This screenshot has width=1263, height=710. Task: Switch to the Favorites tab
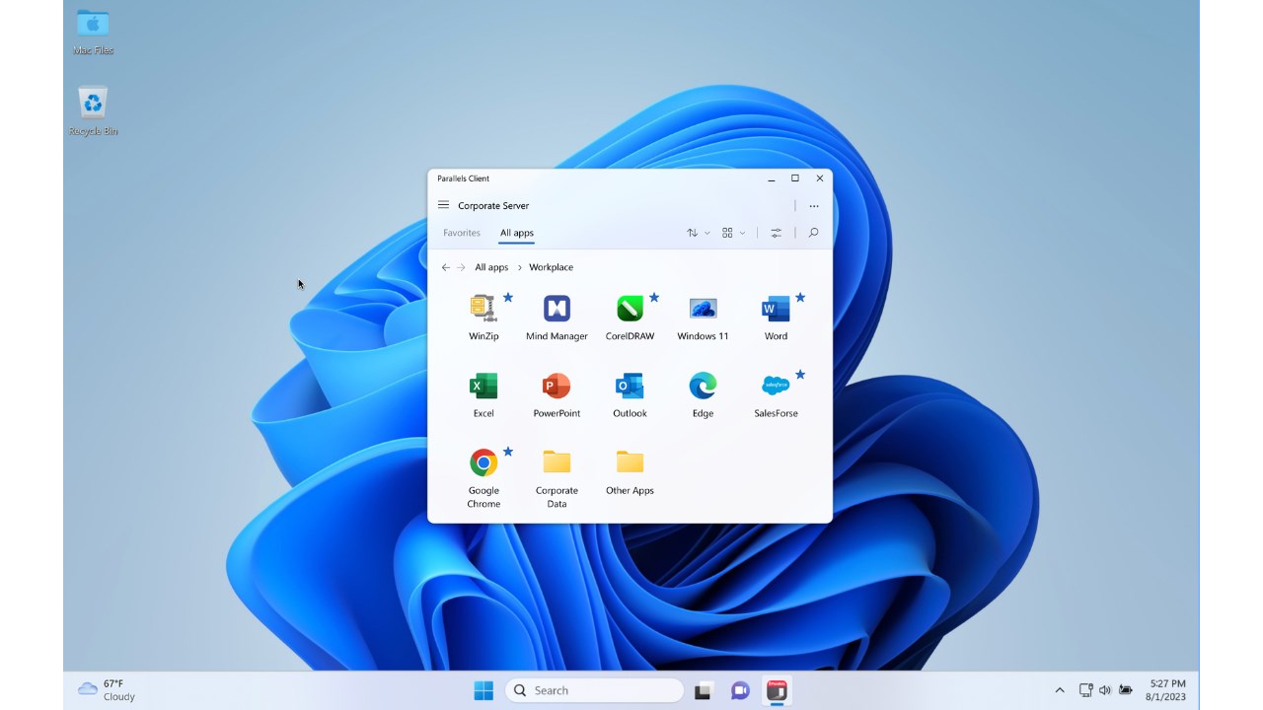pyautogui.click(x=462, y=233)
